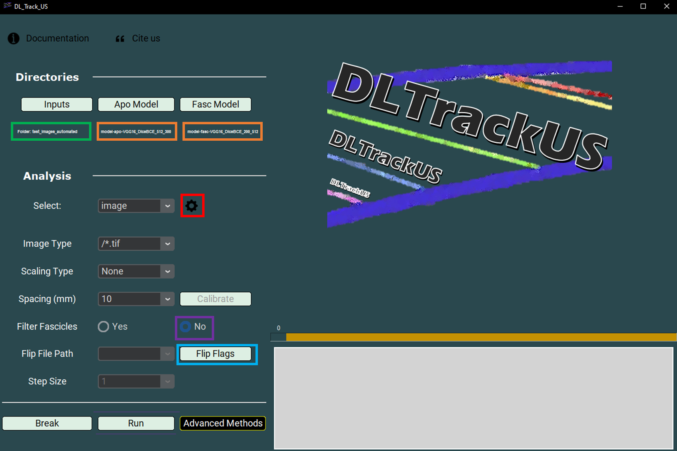Select Yes for Filter Fascicles

(x=103, y=327)
